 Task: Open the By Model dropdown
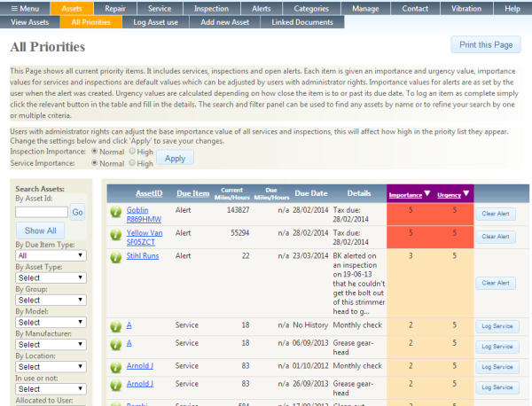(51, 322)
